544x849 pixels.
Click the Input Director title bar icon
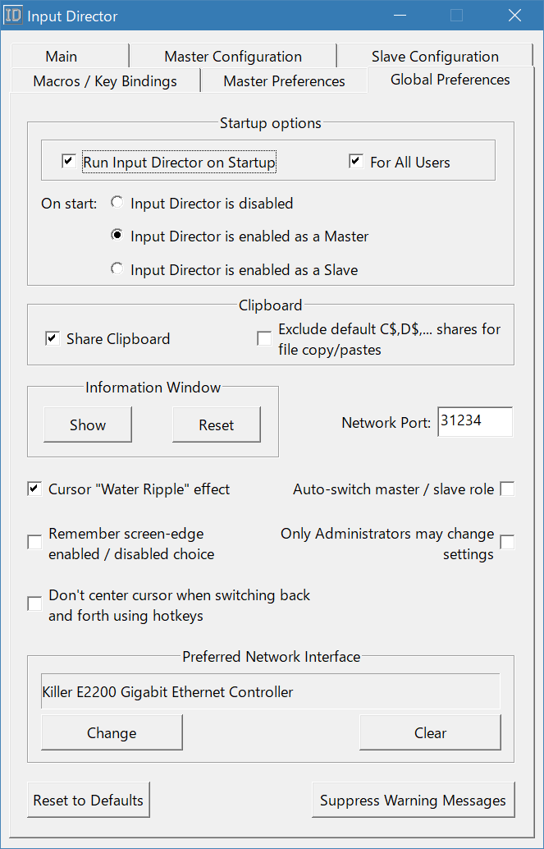point(13,15)
